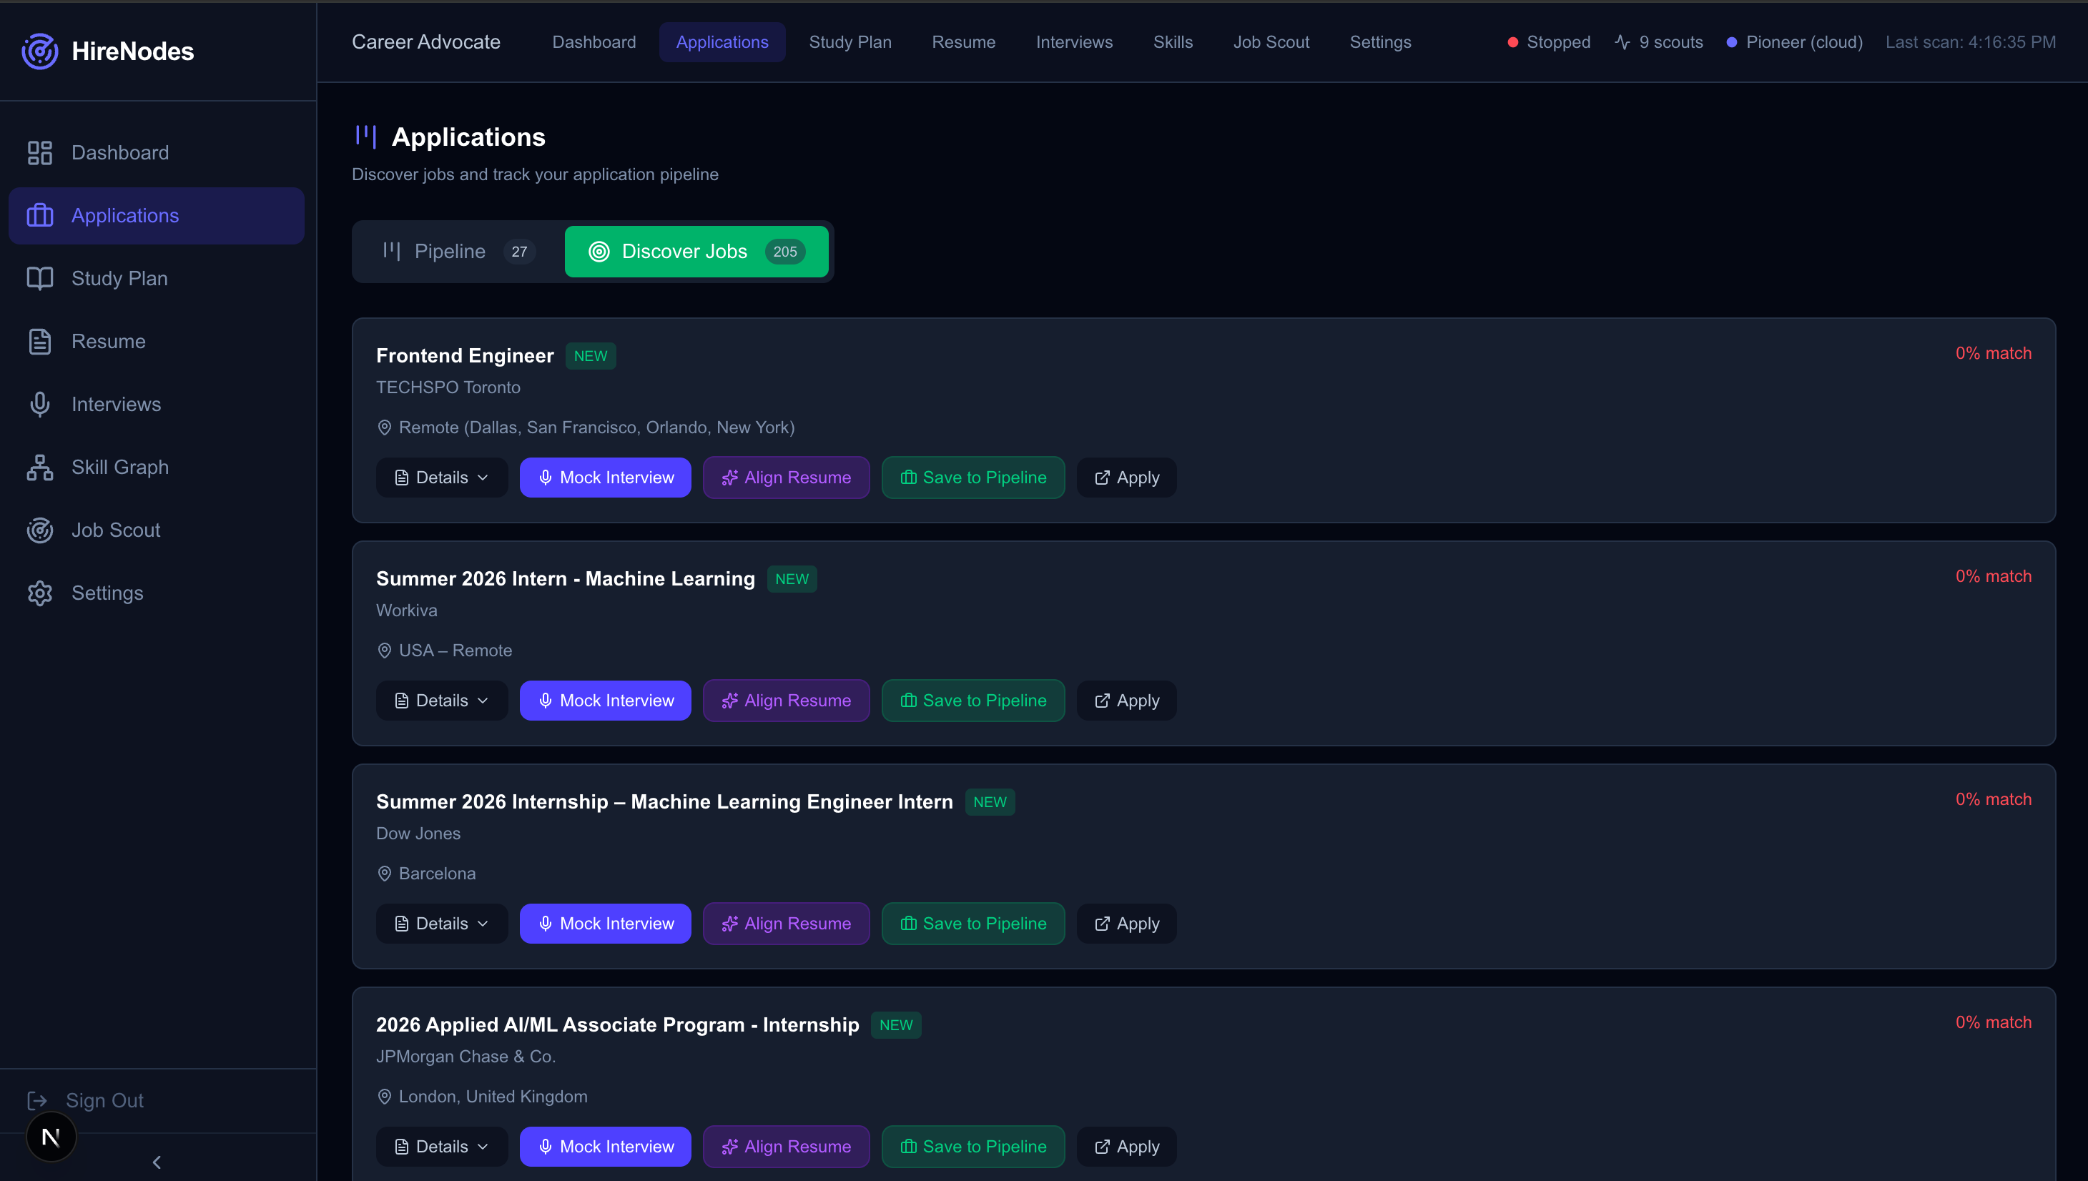Click the N avatar circle
Screen dimensions: 2088x1181
50,1137
